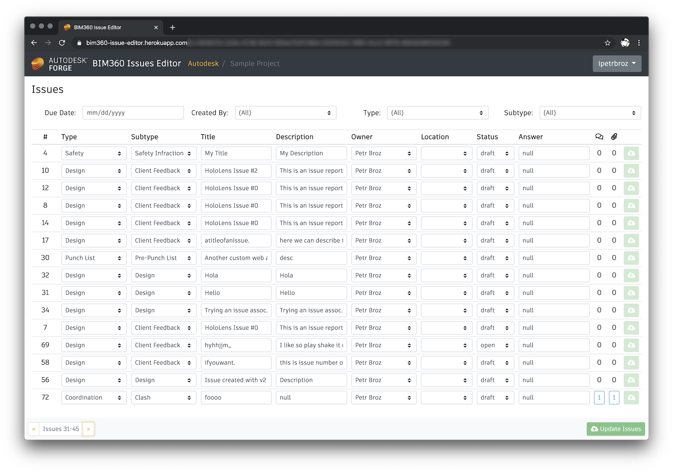This screenshot has height=472, width=673.
Task: Click the Autodesk breadcrumb link
Action: (x=203, y=64)
